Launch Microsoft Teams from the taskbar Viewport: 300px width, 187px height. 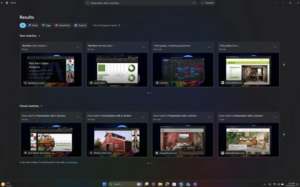tap(195, 184)
